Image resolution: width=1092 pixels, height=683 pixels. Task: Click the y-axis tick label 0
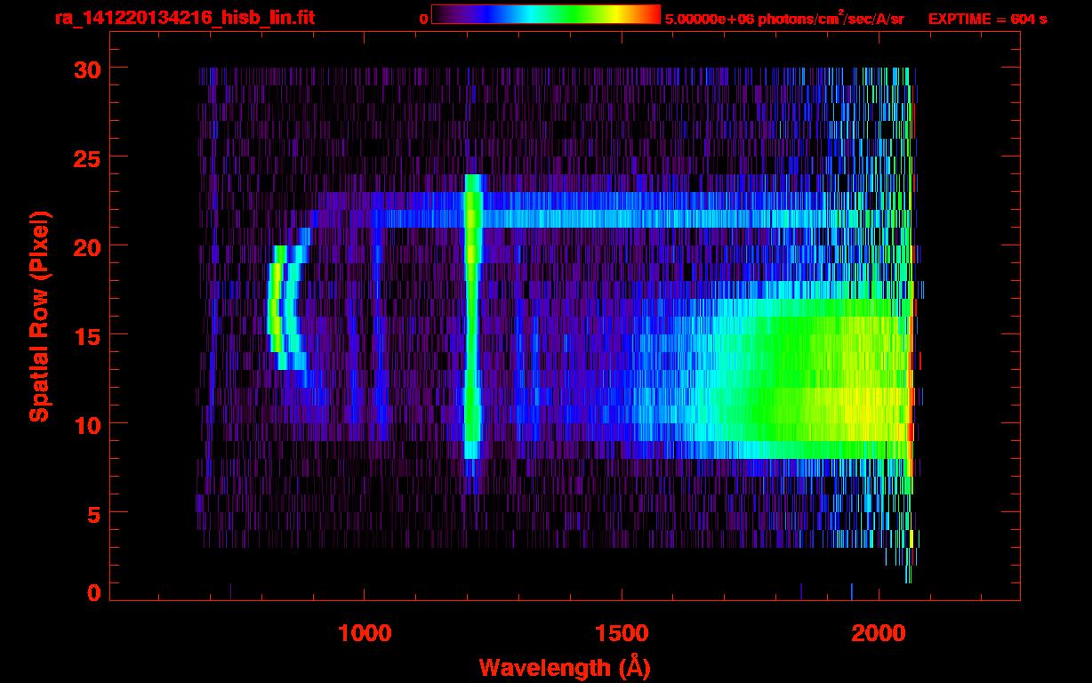(x=92, y=593)
